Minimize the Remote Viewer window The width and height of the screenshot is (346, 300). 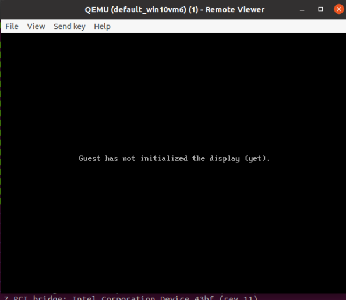tap(302, 9)
